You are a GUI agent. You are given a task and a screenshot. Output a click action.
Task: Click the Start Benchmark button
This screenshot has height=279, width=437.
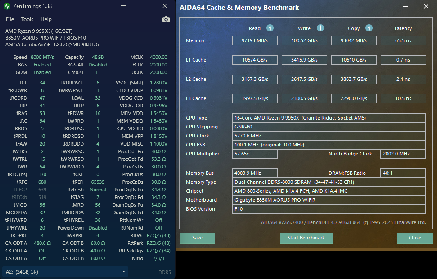[306, 238]
